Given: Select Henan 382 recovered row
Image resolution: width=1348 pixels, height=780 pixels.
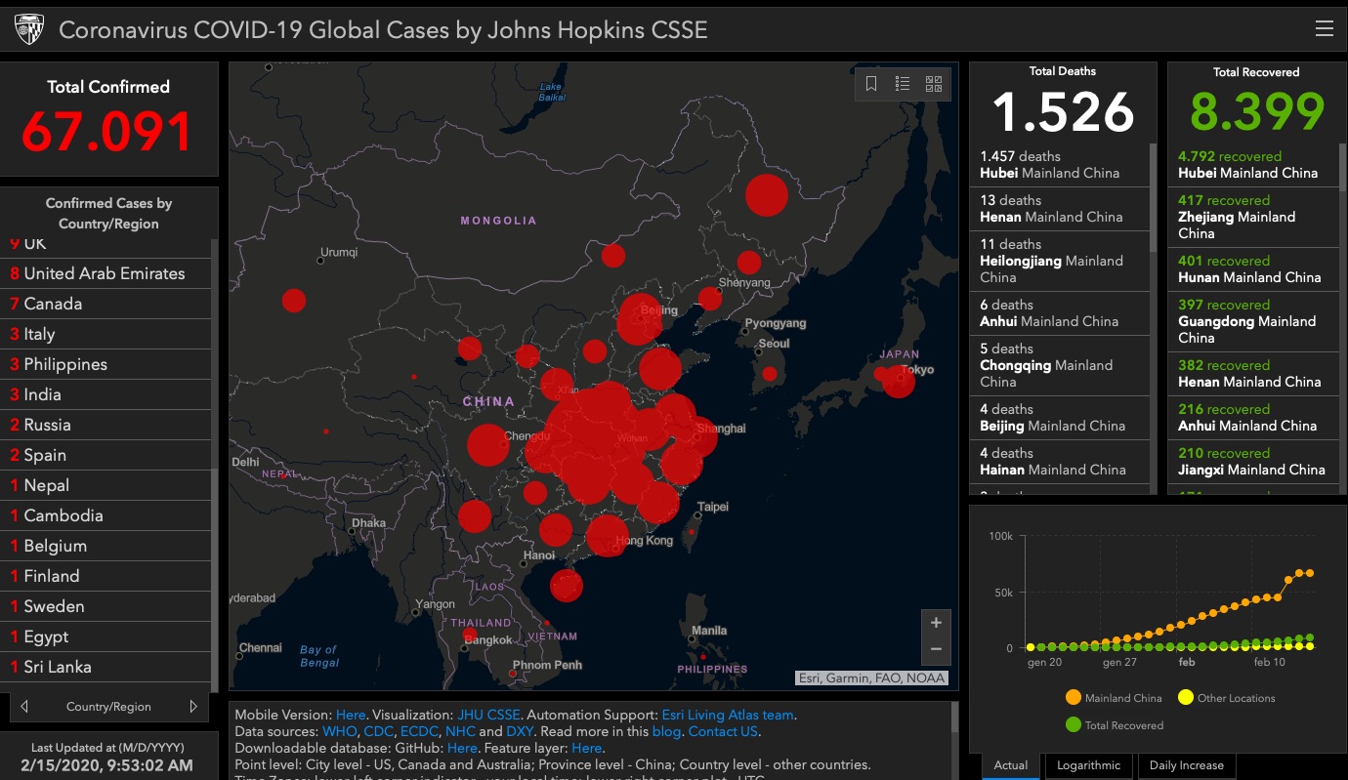Looking at the screenshot, I should coord(1253,373).
